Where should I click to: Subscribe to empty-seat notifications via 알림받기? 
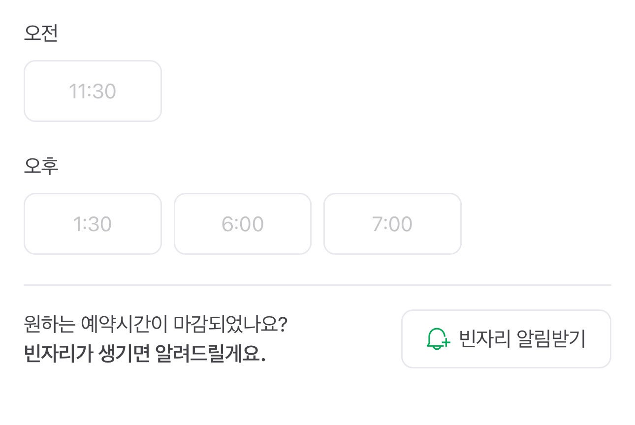coord(506,339)
